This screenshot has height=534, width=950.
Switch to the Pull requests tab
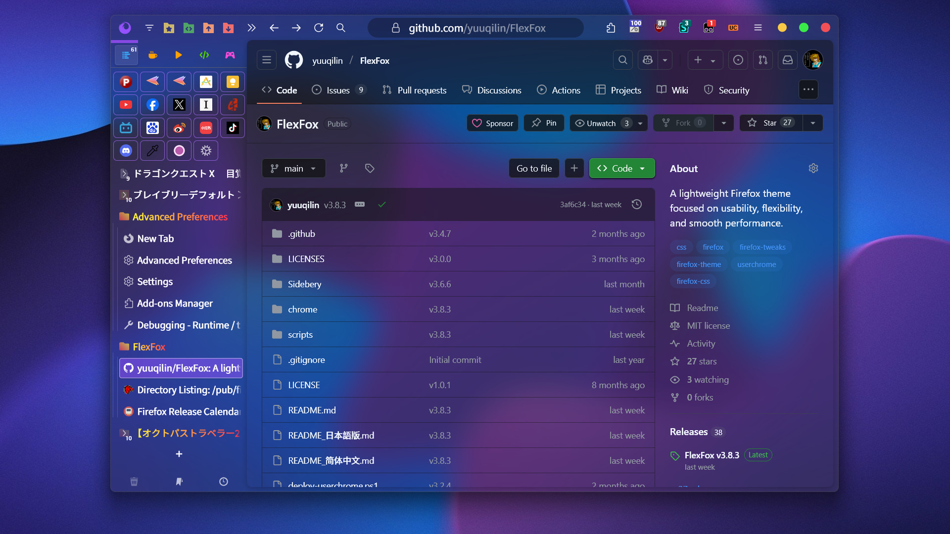click(x=415, y=90)
